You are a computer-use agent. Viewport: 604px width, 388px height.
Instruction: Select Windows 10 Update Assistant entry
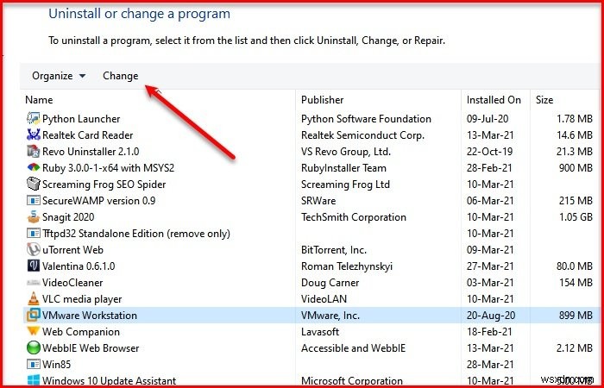coord(110,381)
